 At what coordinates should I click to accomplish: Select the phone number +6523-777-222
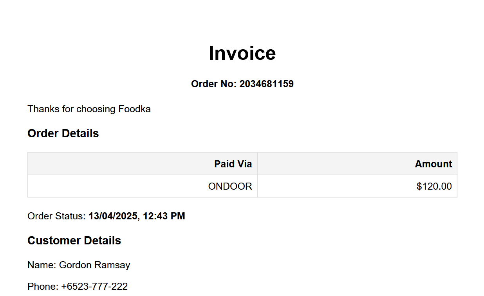[x=94, y=287]
